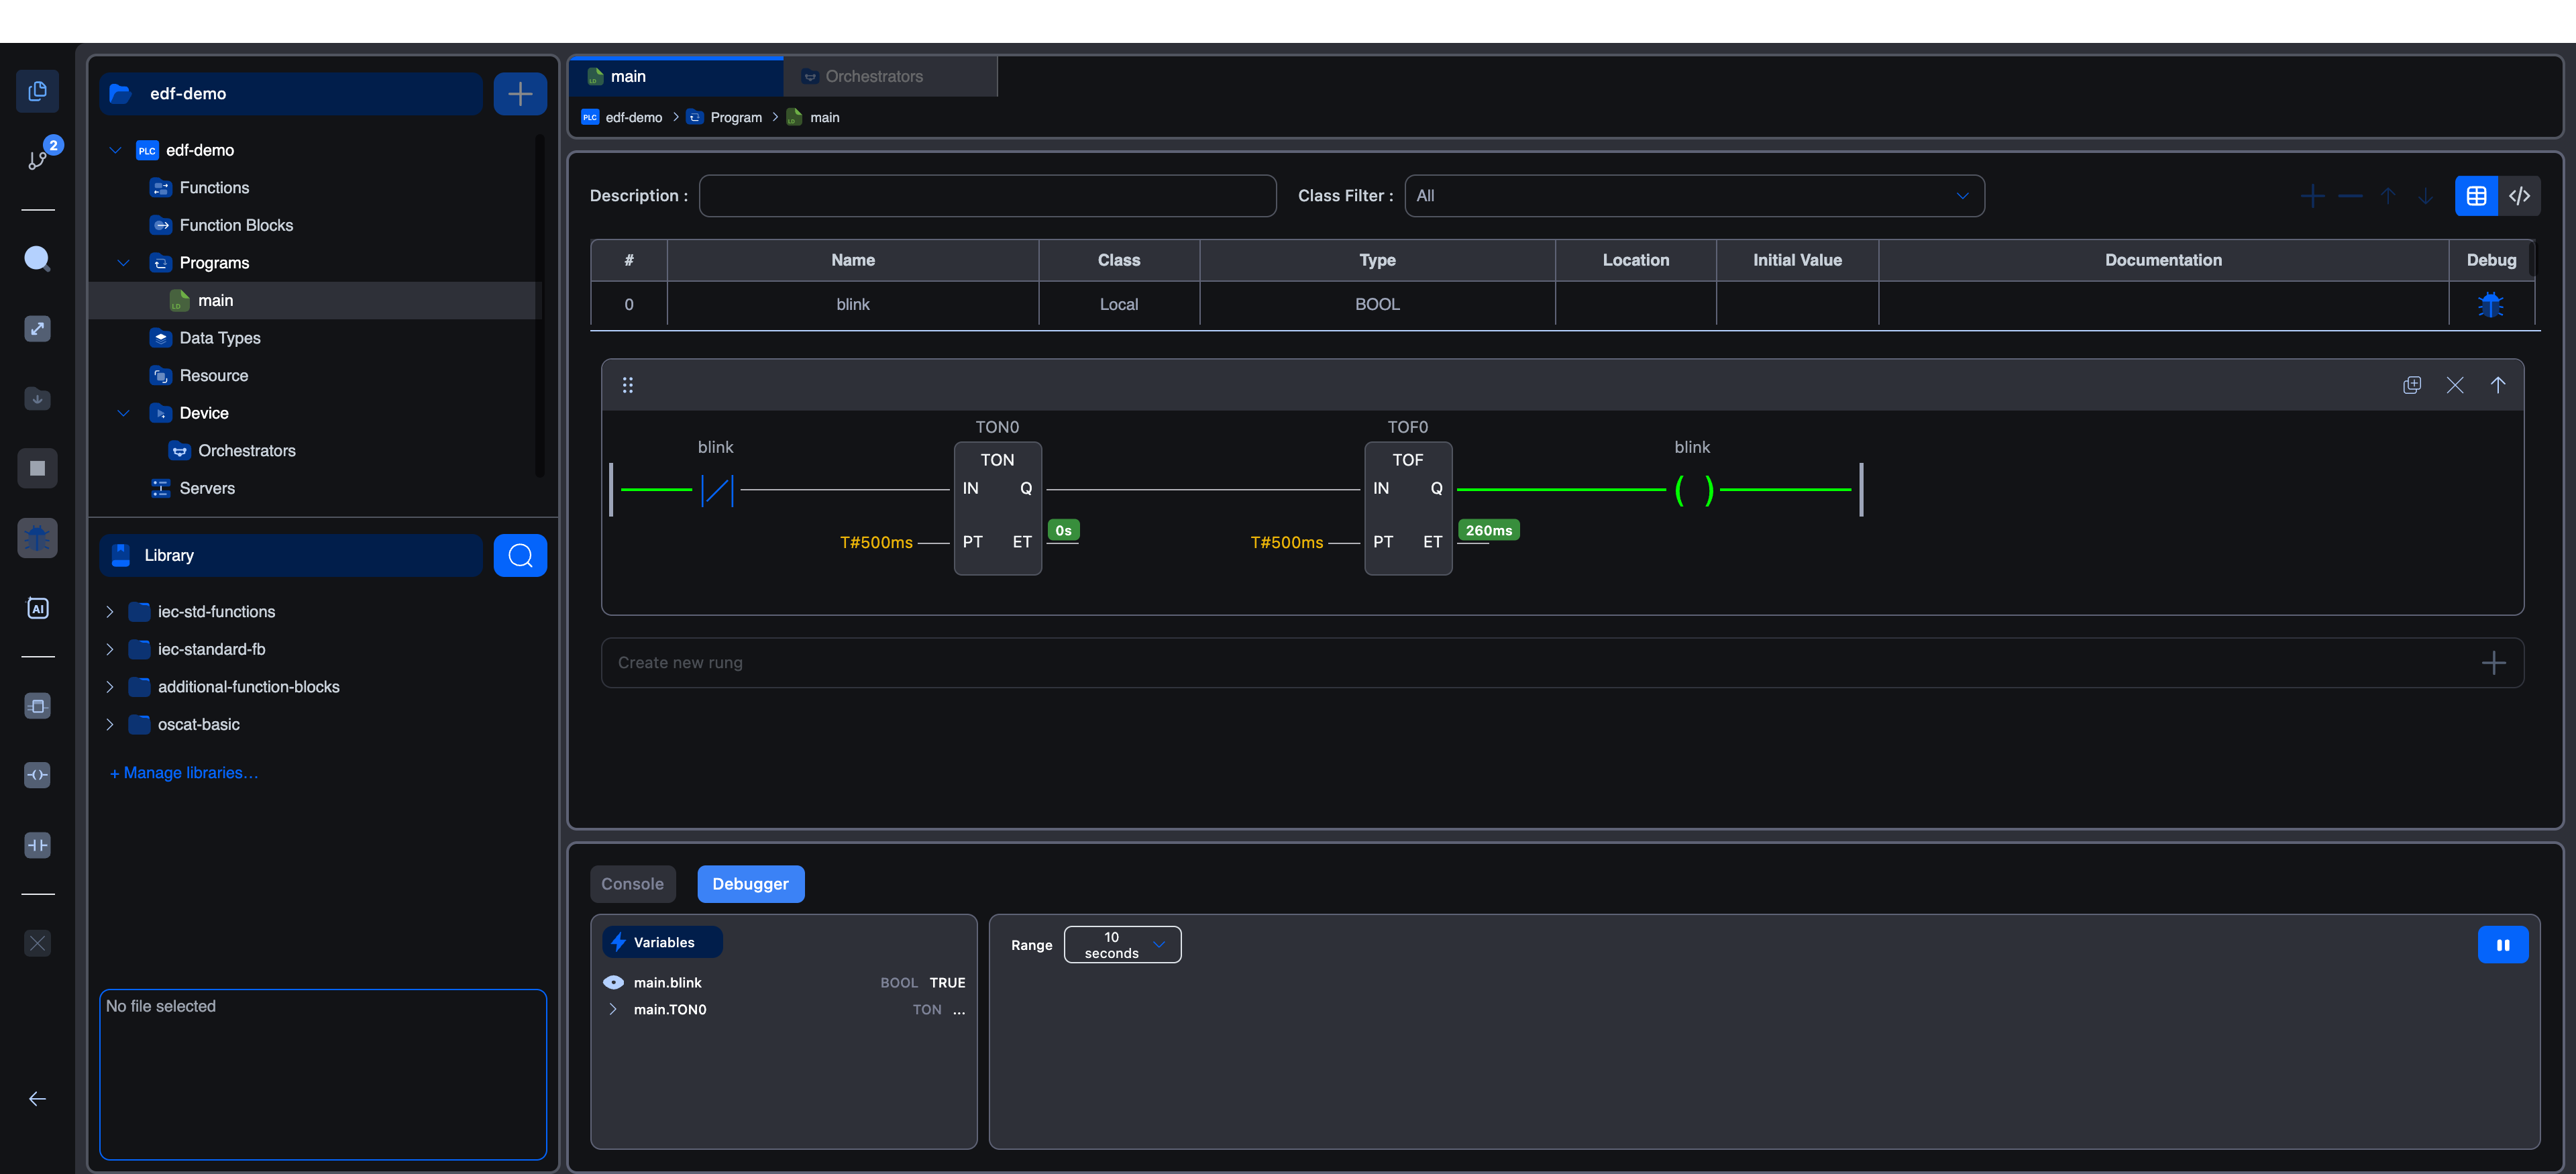Expand main.TON0 variable
This screenshot has width=2576, height=1174.
coord(613,1010)
